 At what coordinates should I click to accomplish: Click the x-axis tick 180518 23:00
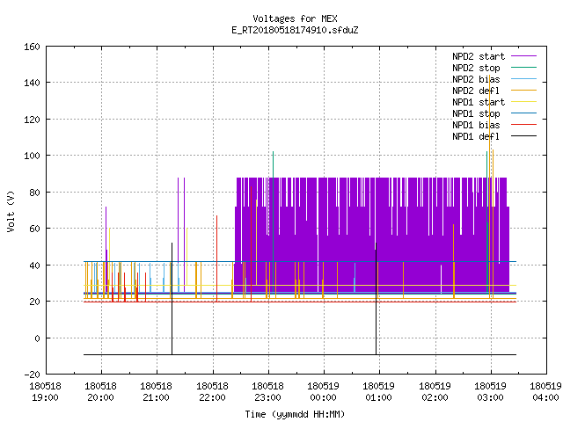pos(267,392)
